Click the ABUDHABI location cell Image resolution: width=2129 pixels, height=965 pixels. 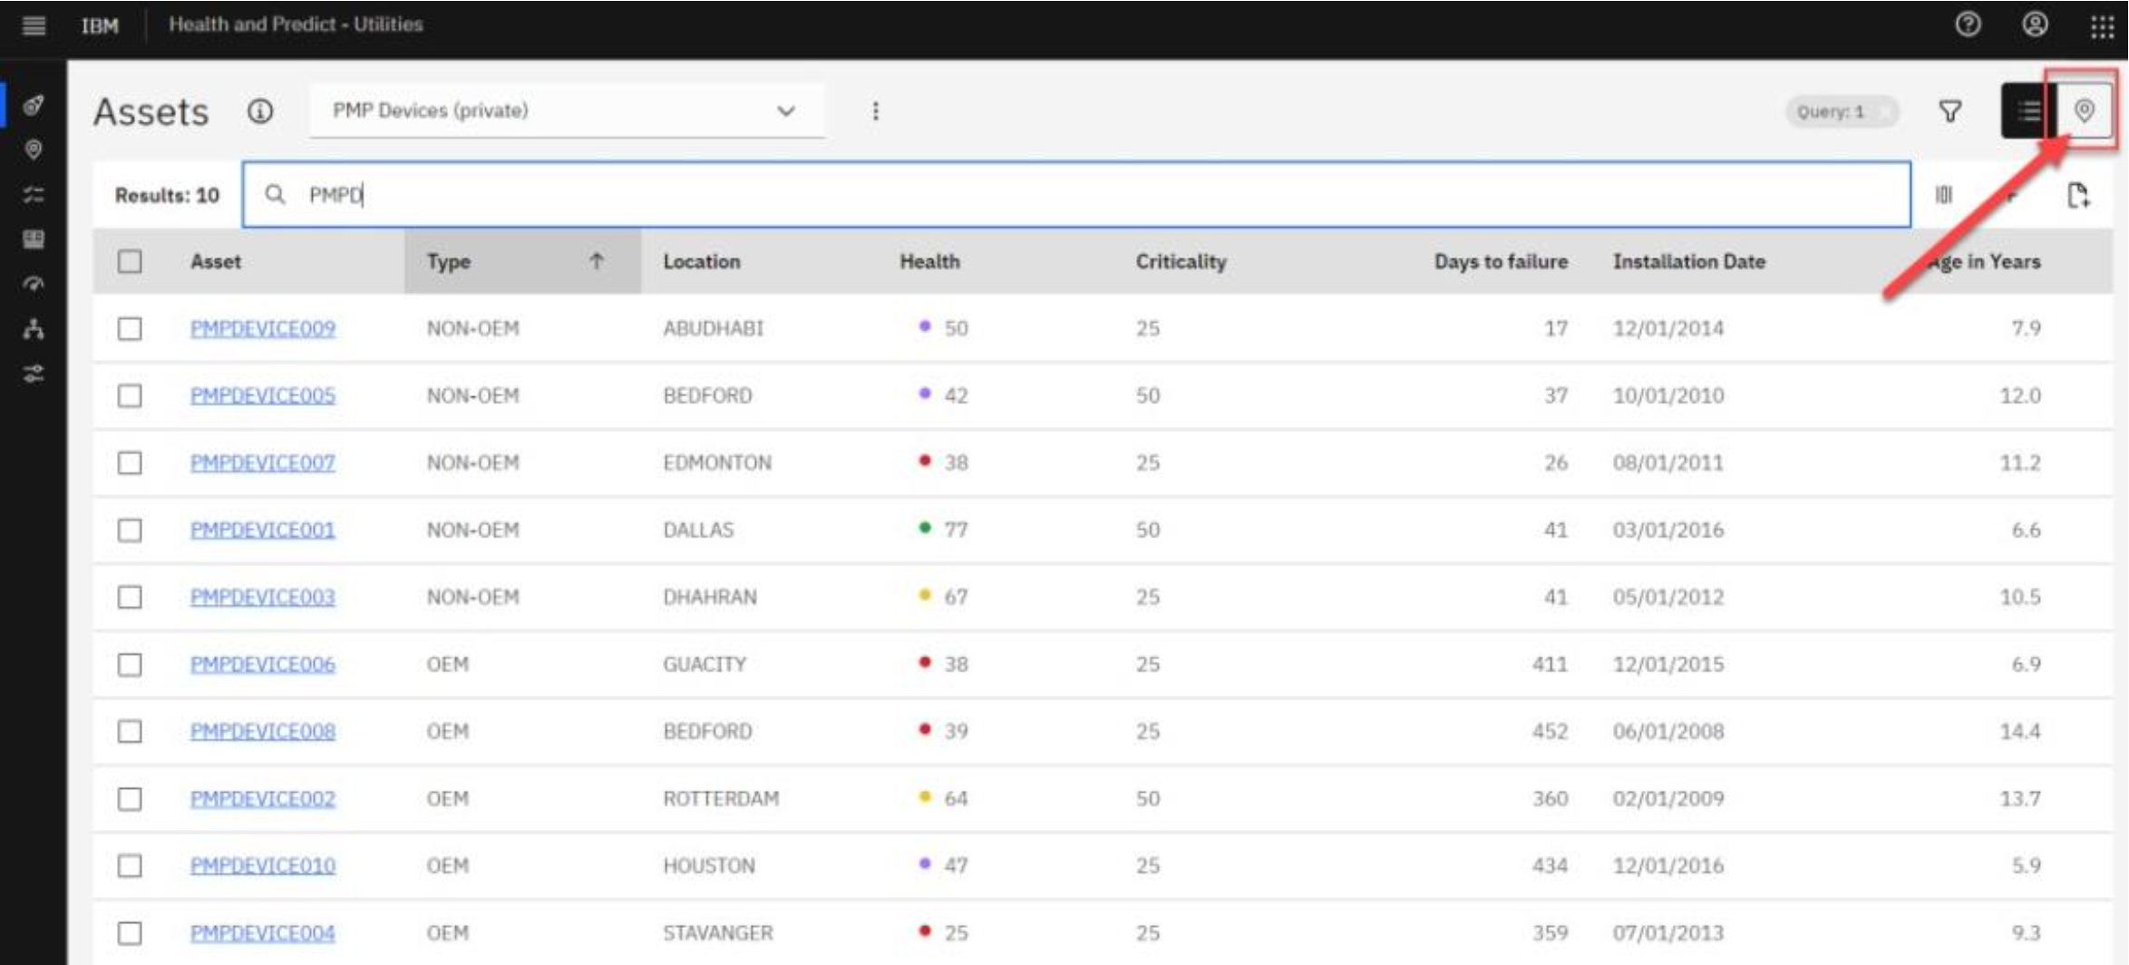[713, 328]
